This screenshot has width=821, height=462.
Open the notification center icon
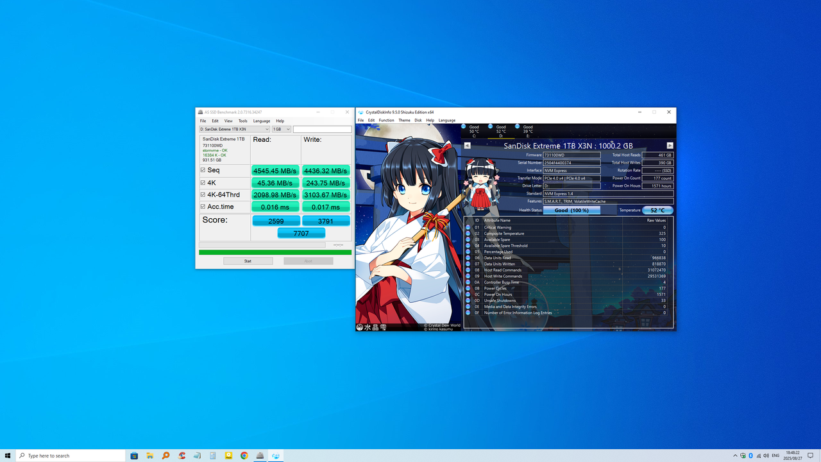click(811, 456)
